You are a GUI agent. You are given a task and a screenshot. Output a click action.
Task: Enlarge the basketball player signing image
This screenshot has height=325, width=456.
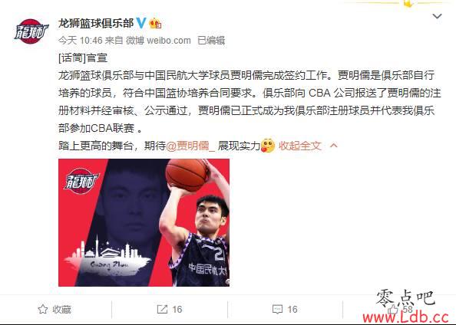tap(144, 222)
